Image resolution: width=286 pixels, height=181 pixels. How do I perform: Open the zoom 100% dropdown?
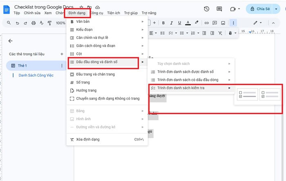tap(61, 23)
